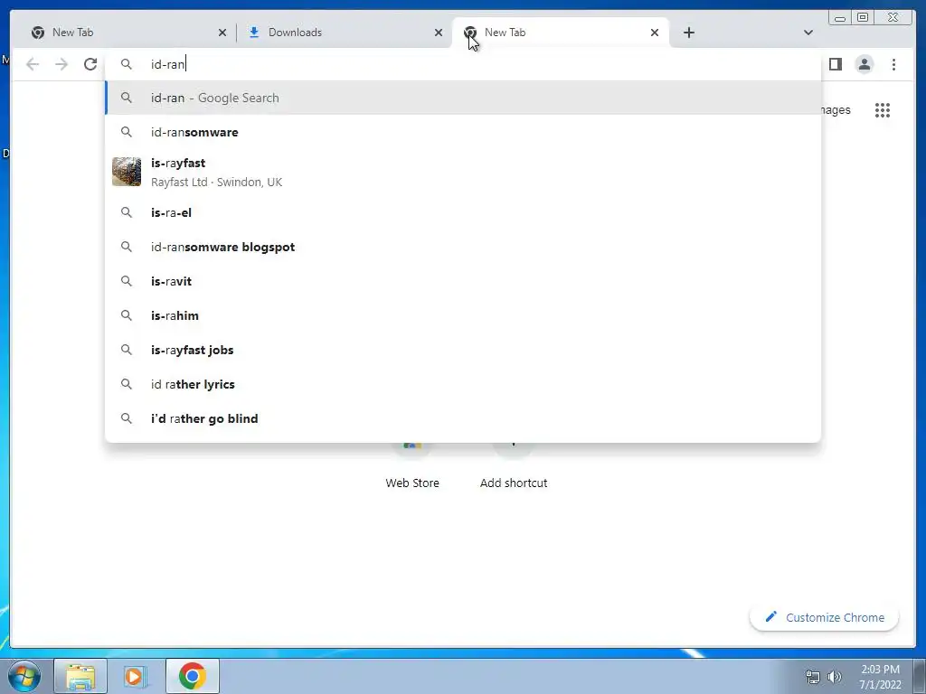Viewport: 926px width, 694px height.
Task: Select i'd rather go blind suggestion
Action: click(x=463, y=418)
